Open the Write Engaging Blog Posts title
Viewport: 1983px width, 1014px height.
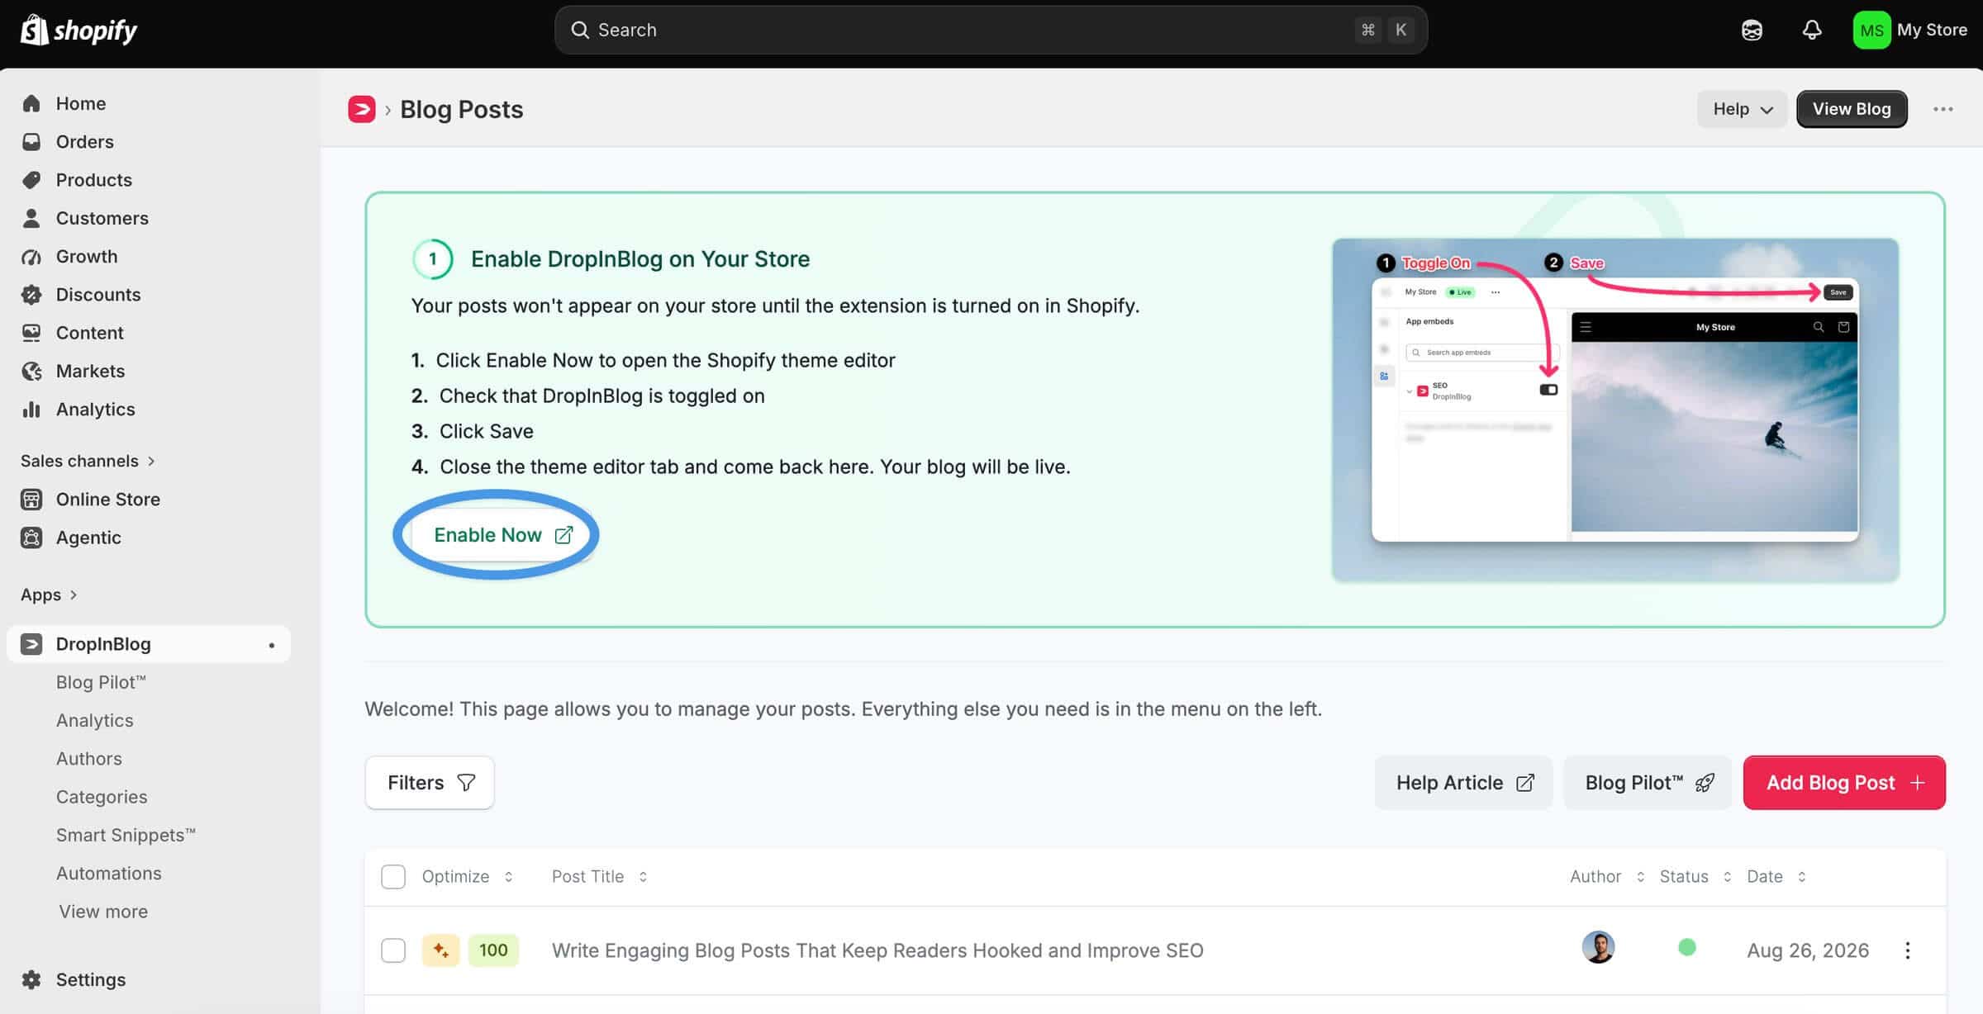pos(877,950)
